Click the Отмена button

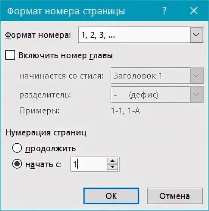pos(175,196)
